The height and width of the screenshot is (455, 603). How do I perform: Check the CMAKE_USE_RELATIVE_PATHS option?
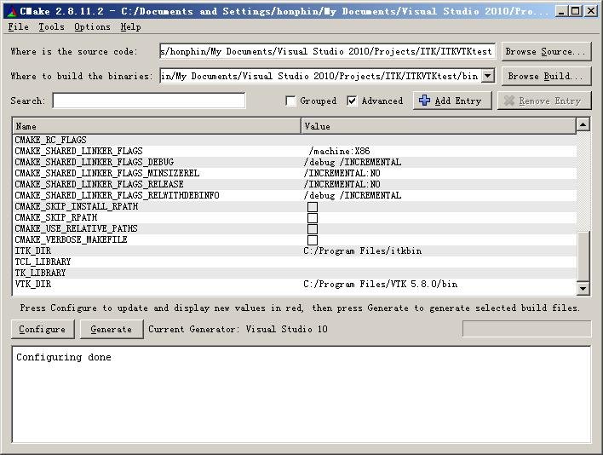[x=313, y=229]
